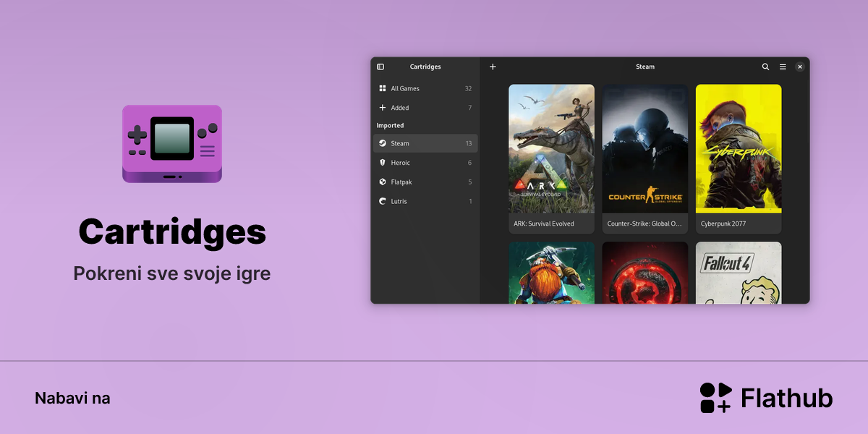Open the hamburger main menu
The image size is (868, 434).
tap(783, 67)
